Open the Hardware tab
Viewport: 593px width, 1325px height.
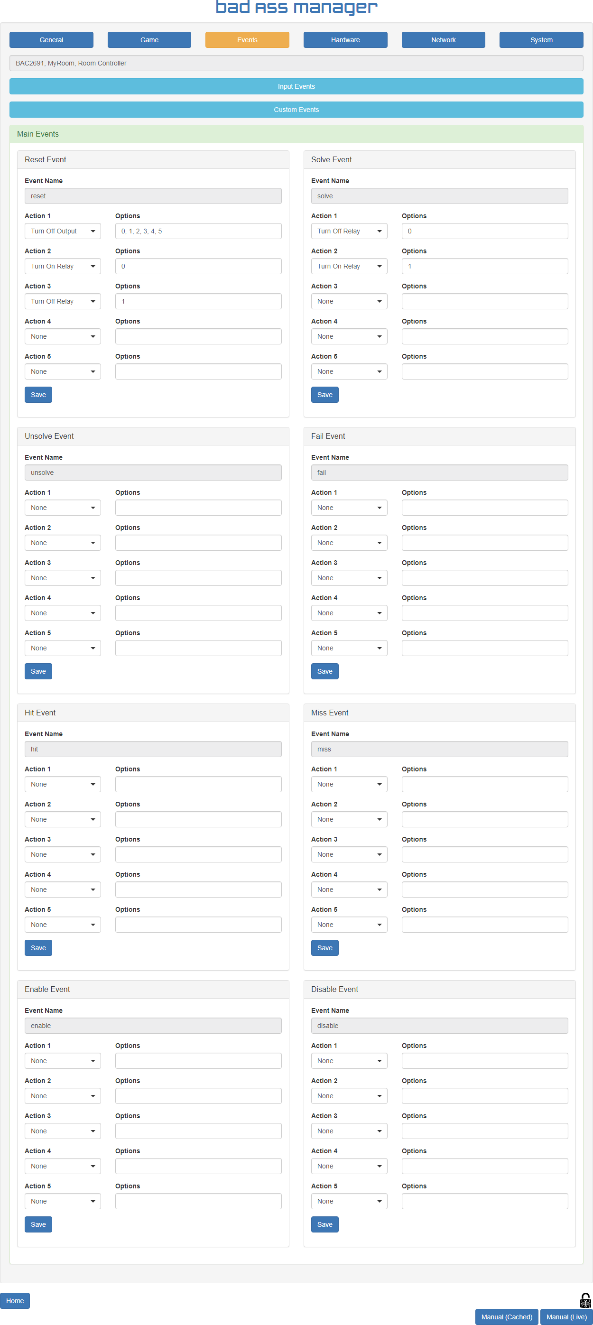click(345, 39)
